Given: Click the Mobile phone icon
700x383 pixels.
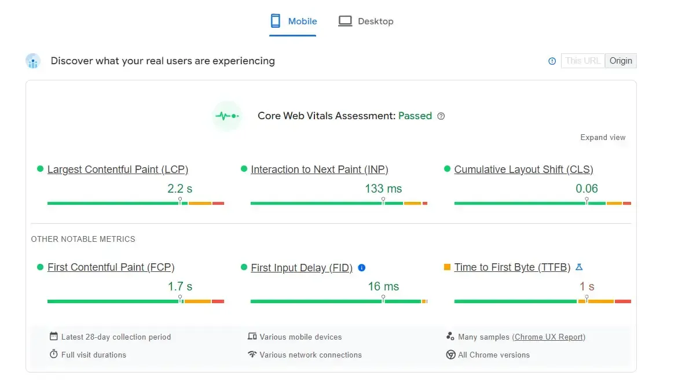Looking at the screenshot, I should 276,20.
